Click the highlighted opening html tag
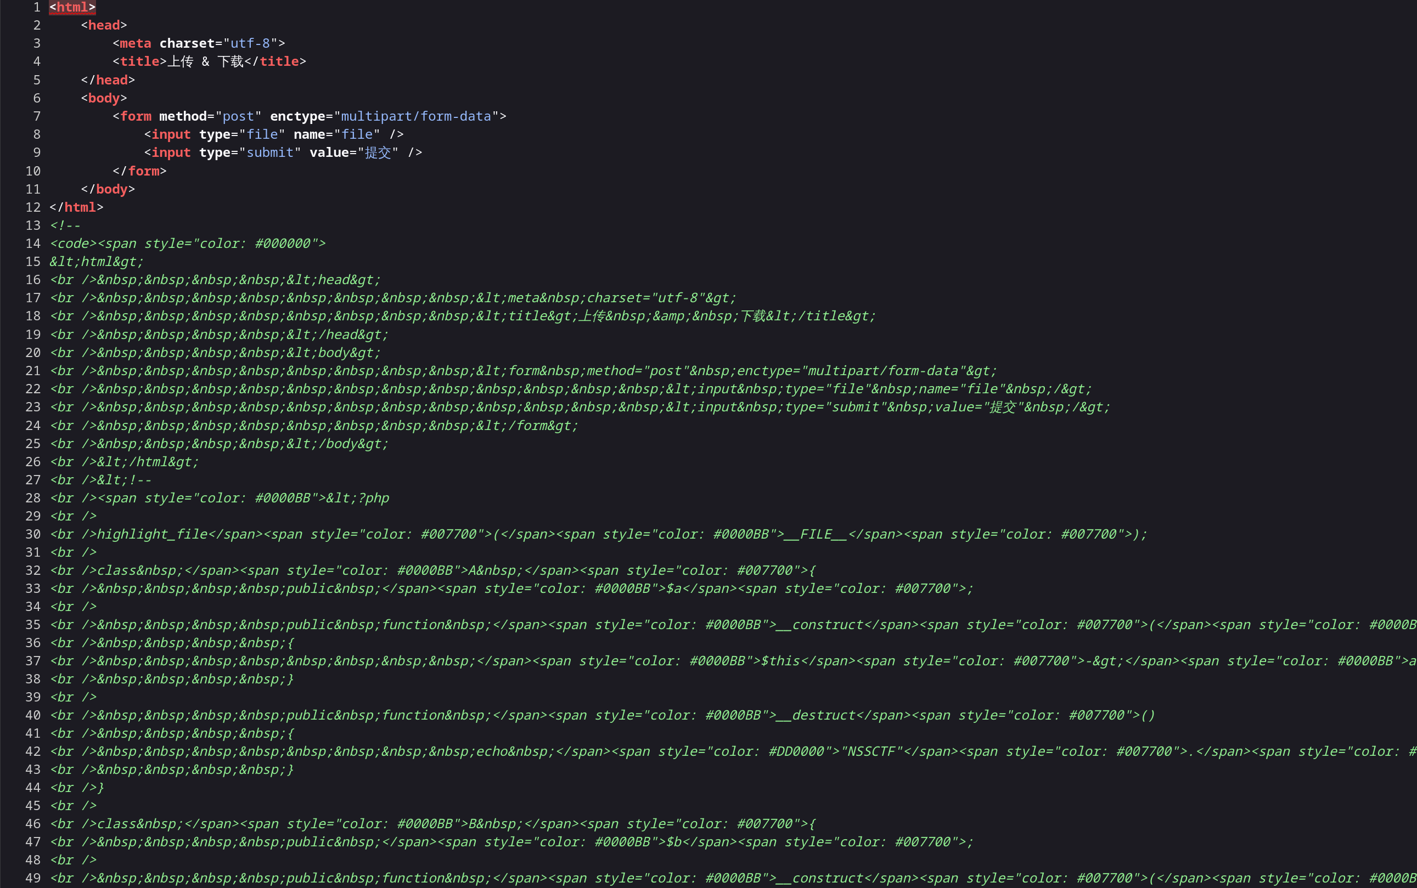The image size is (1417, 888). pos(72,7)
